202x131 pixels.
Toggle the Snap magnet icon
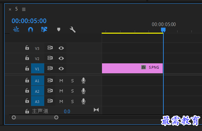pyautogui.click(x=31, y=29)
